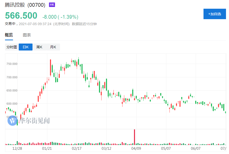Switch to the 概览 overview tab
229x154 pixels.
(x=9, y=35)
